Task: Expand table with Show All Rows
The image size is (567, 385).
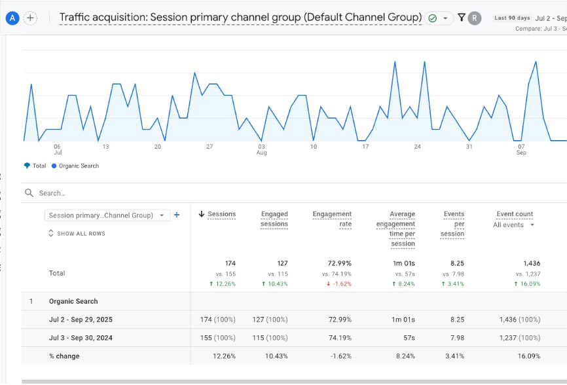Action: pos(77,234)
